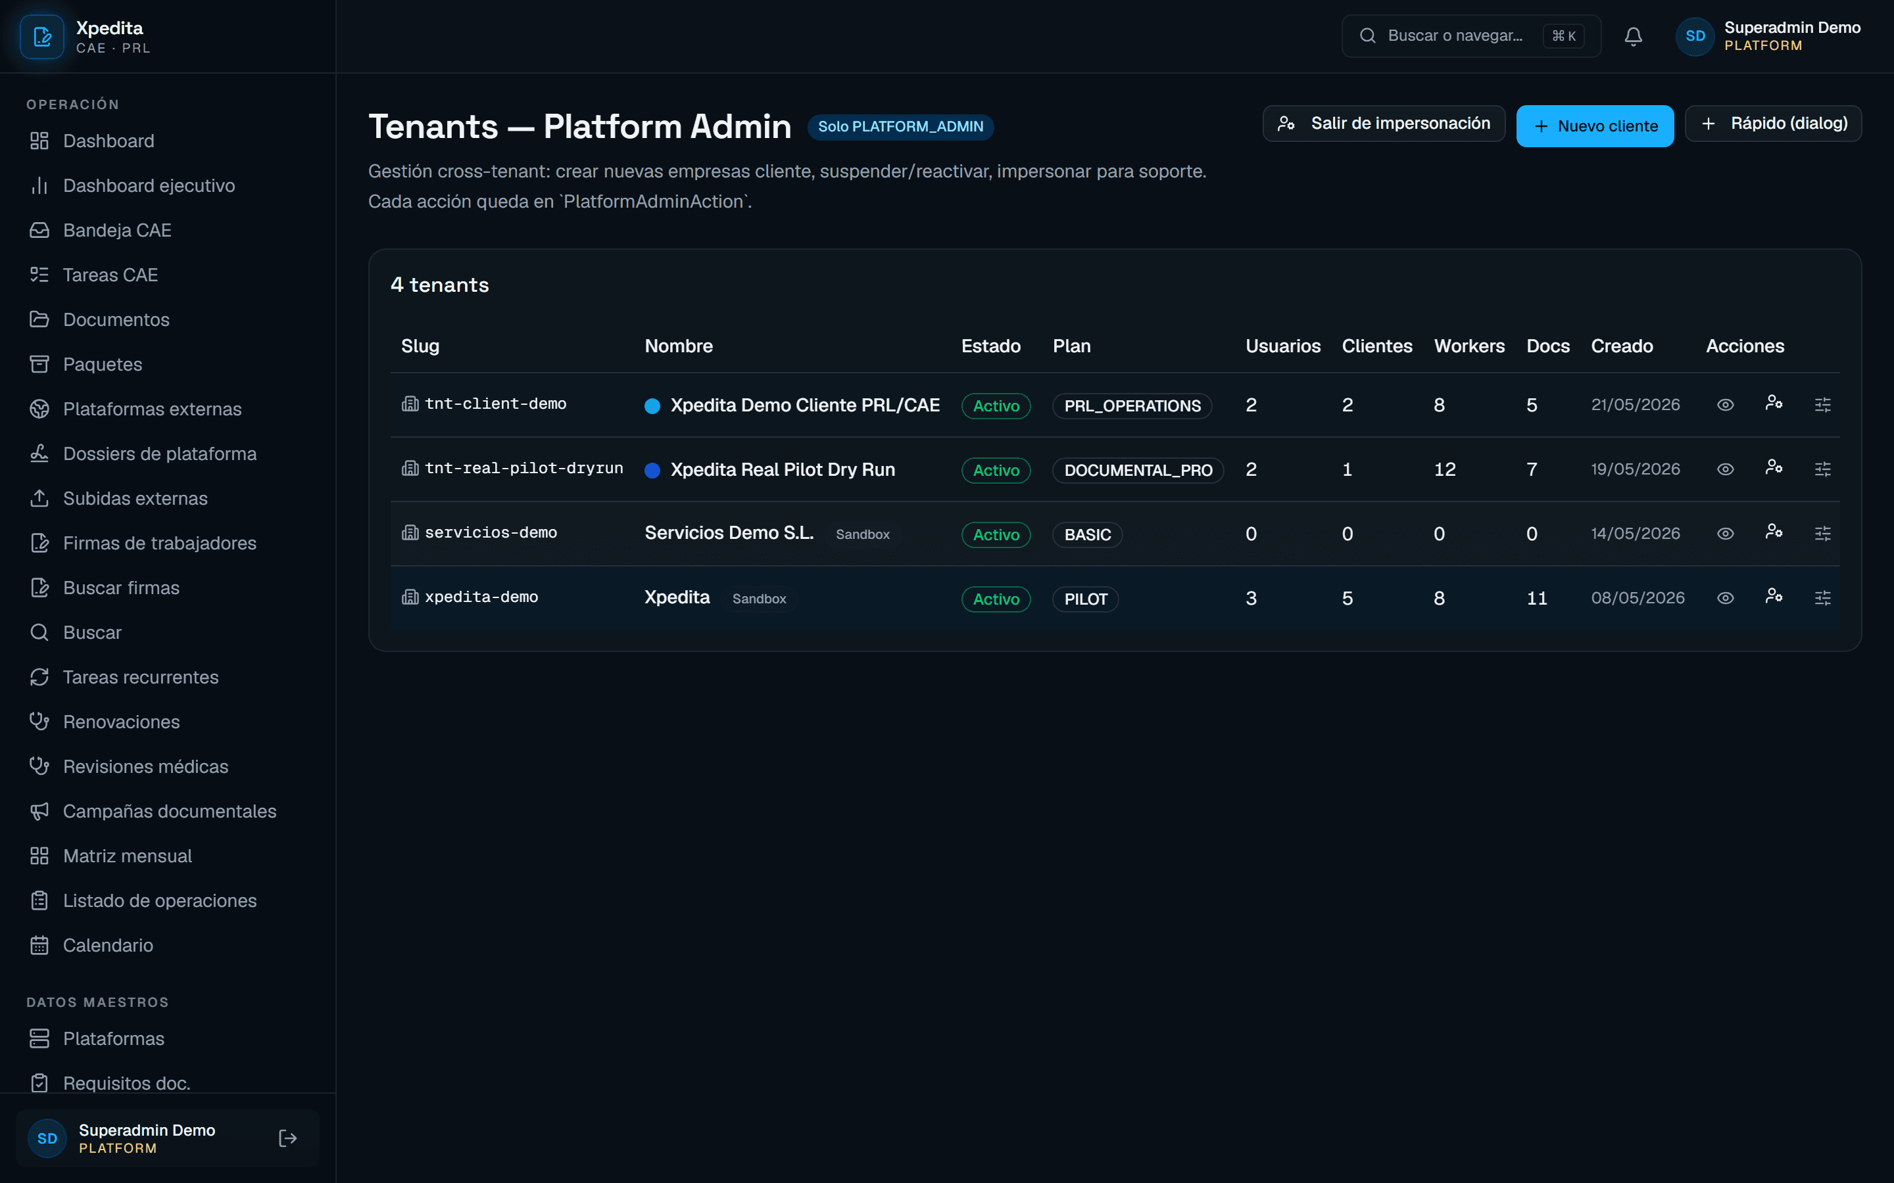Click the Activo status of servicios-demo
1894x1183 pixels.
(996, 534)
